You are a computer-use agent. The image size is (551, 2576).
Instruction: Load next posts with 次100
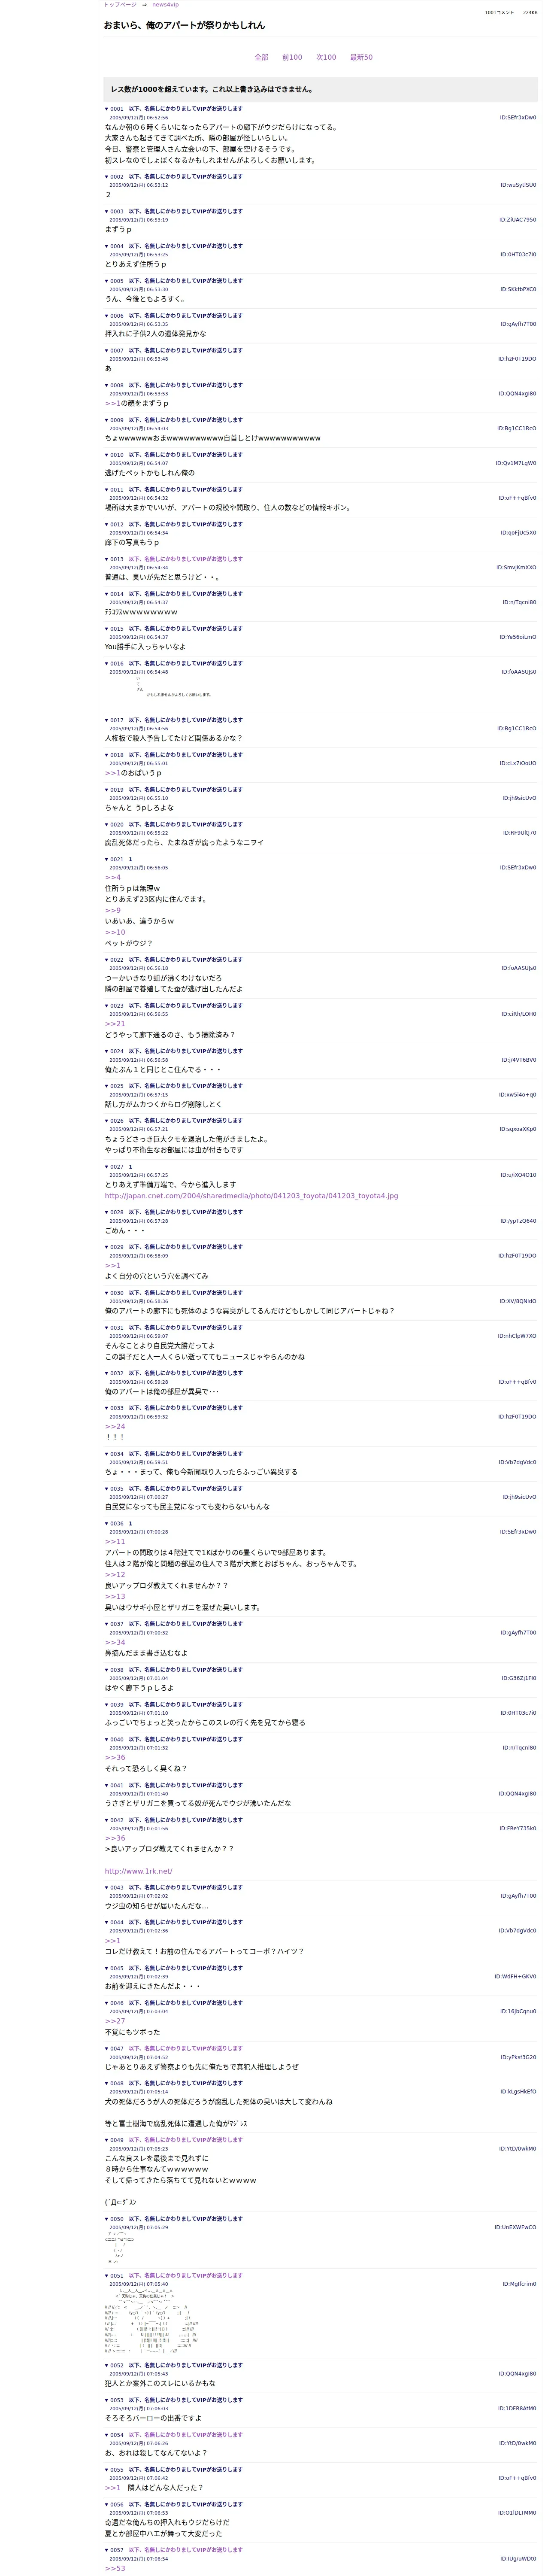tap(326, 57)
